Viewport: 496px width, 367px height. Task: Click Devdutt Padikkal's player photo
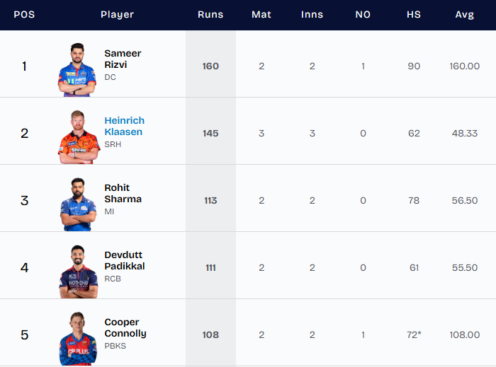tap(78, 271)
